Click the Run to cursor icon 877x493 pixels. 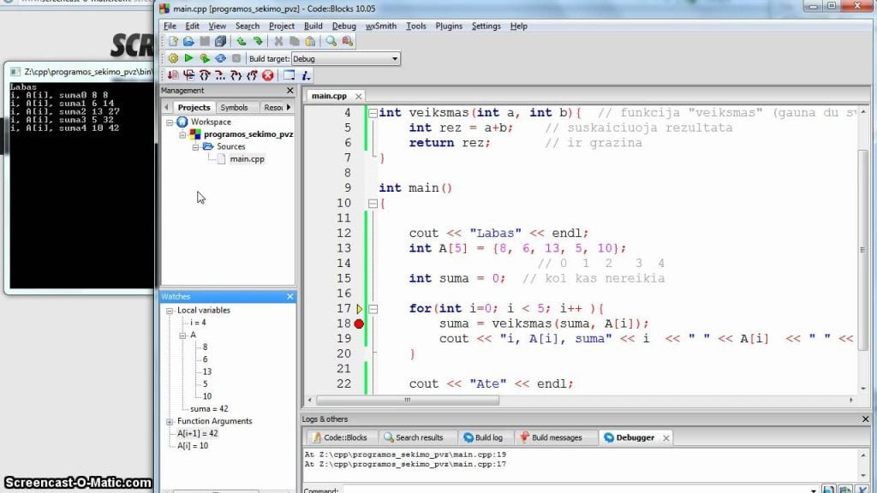[x=189, y=75]
